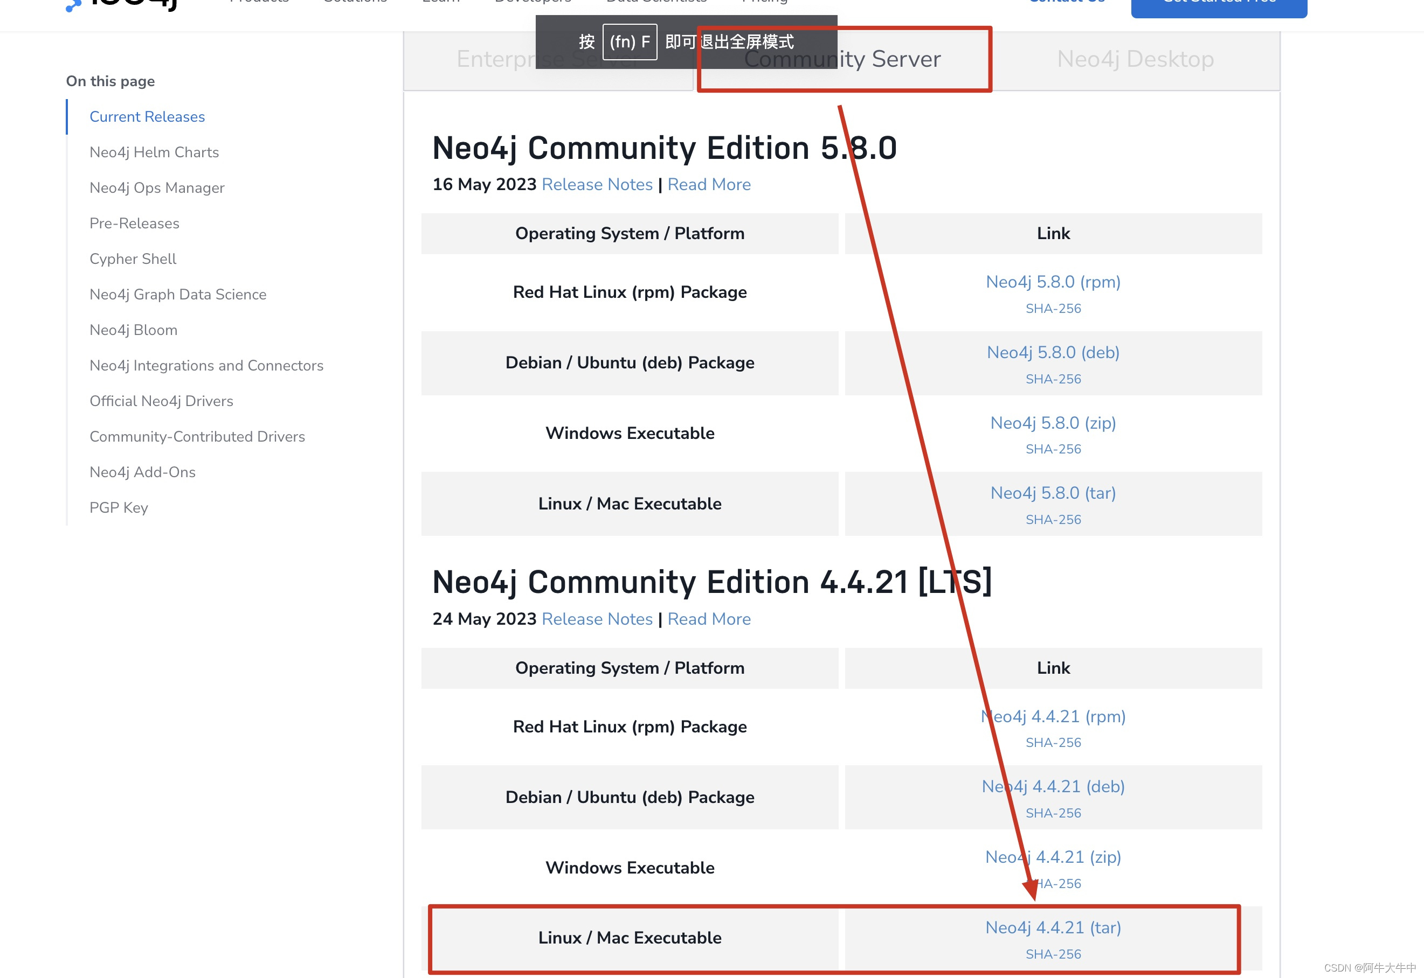Open Release Notes for Edition 5.8.0
Screen dimensions: 1424x978
[x=597, y=184]
